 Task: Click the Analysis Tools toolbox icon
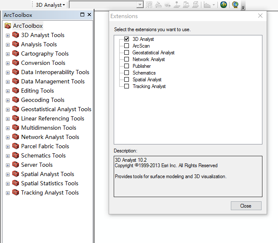click(x=16, y=44)
